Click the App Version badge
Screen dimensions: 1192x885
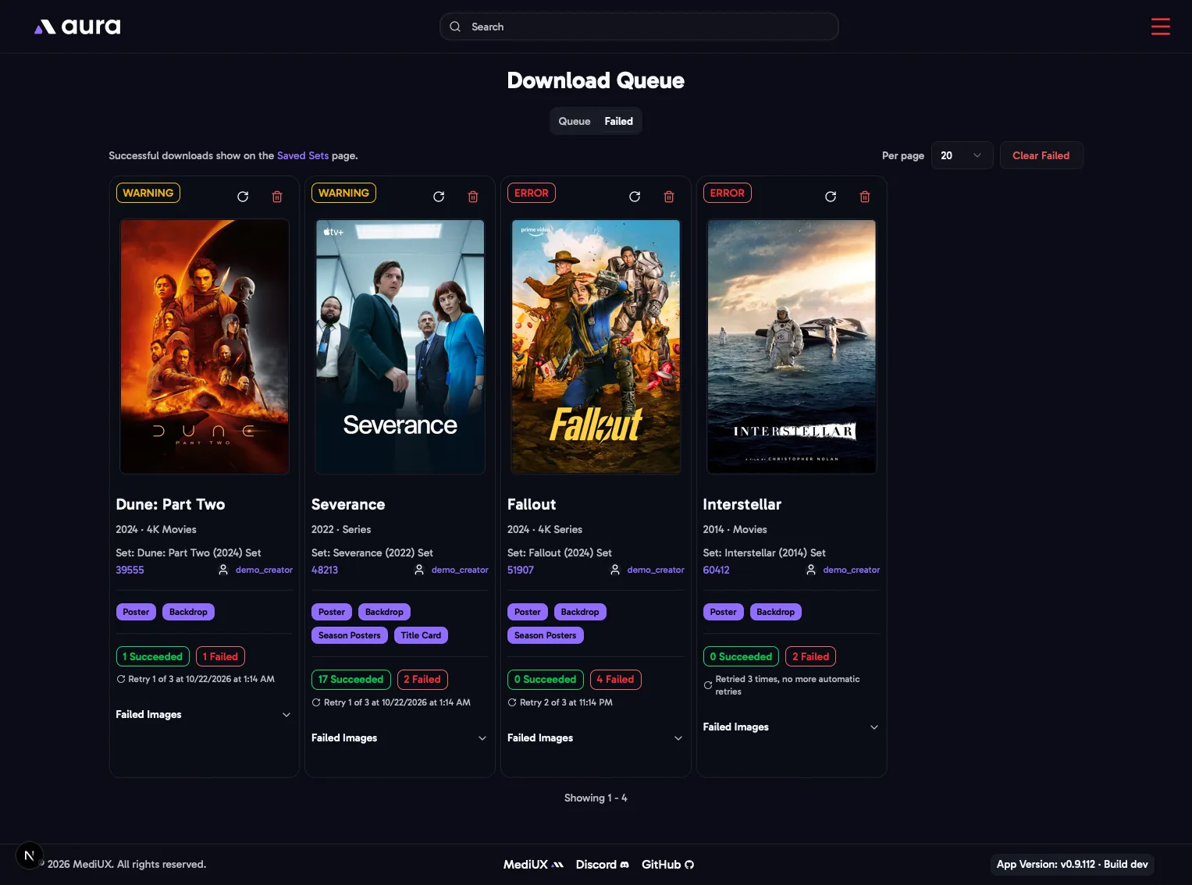(1072, 865)
